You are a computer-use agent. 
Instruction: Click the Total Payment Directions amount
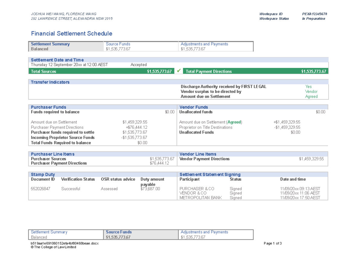[x=314, y=71]
